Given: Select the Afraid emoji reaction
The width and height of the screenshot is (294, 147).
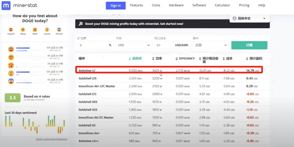Looking at the screenshot, I should pyautogui.click(x=59, y=29).
